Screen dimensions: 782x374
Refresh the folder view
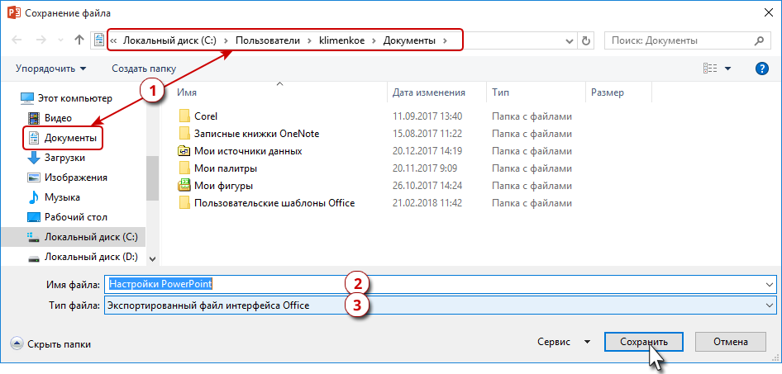tap(586, 40)
